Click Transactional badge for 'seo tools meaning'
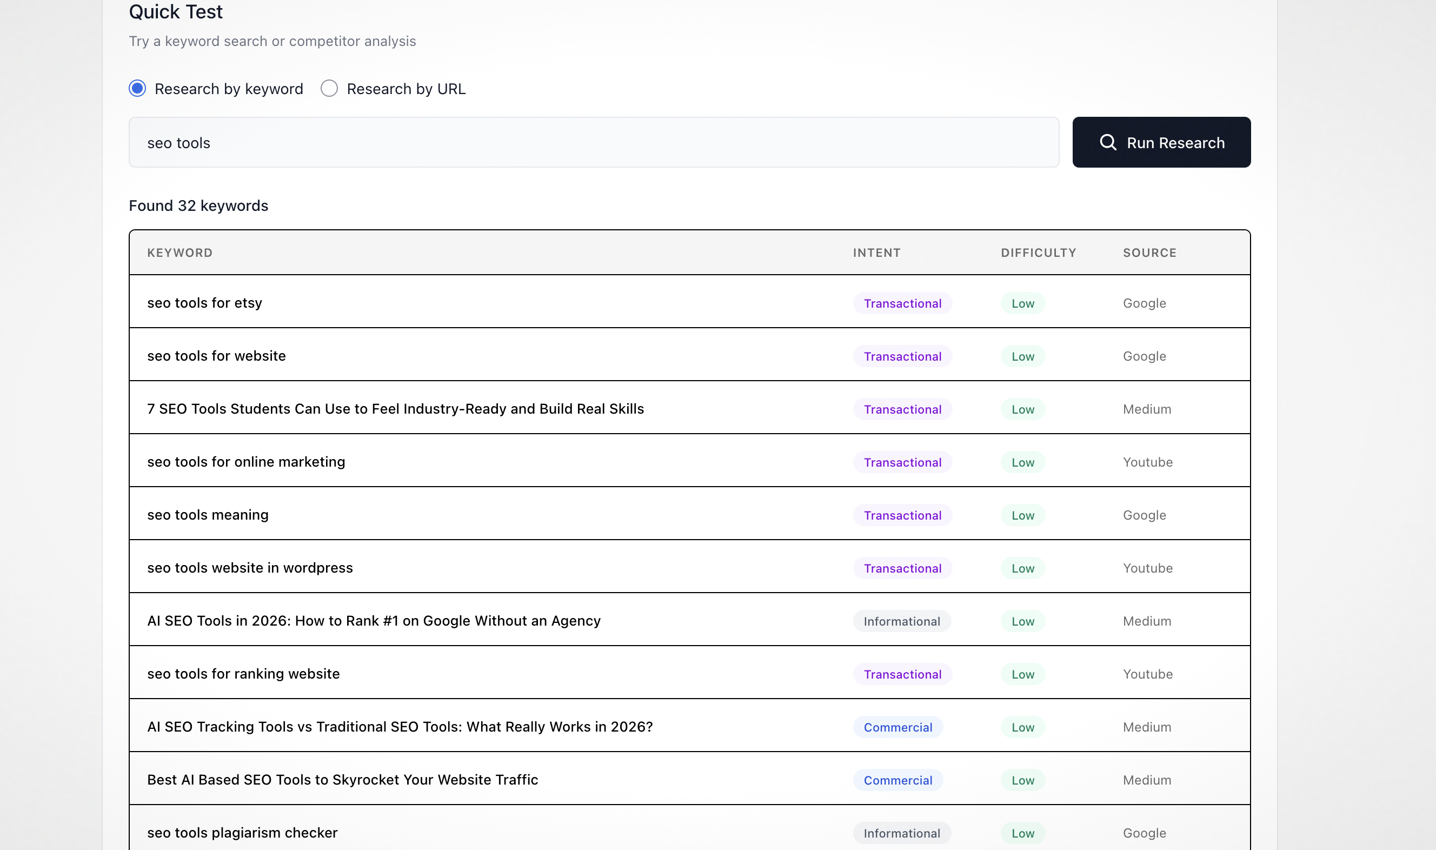This screenshot has height=850, width=1436. point(902,515)
